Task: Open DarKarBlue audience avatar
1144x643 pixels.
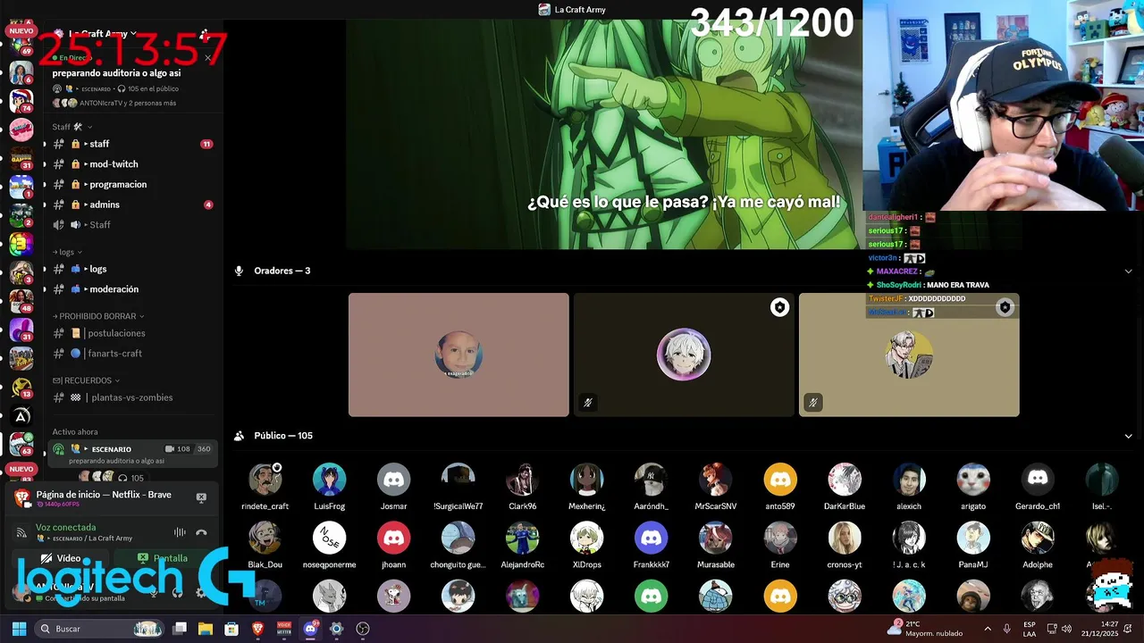Action: (844, 480)
